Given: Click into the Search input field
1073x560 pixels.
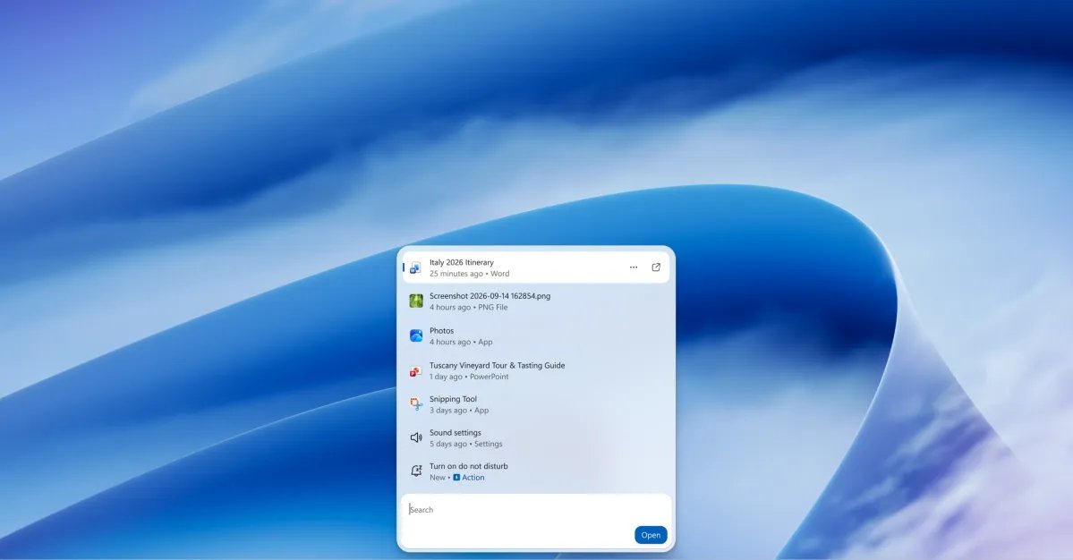Looking at the screenshot, I should (536, 509).
